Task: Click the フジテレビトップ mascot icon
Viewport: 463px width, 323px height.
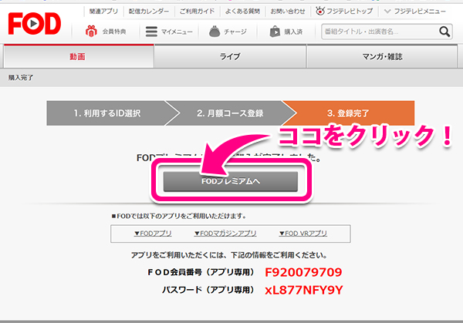Action: [x=319, y=12]
